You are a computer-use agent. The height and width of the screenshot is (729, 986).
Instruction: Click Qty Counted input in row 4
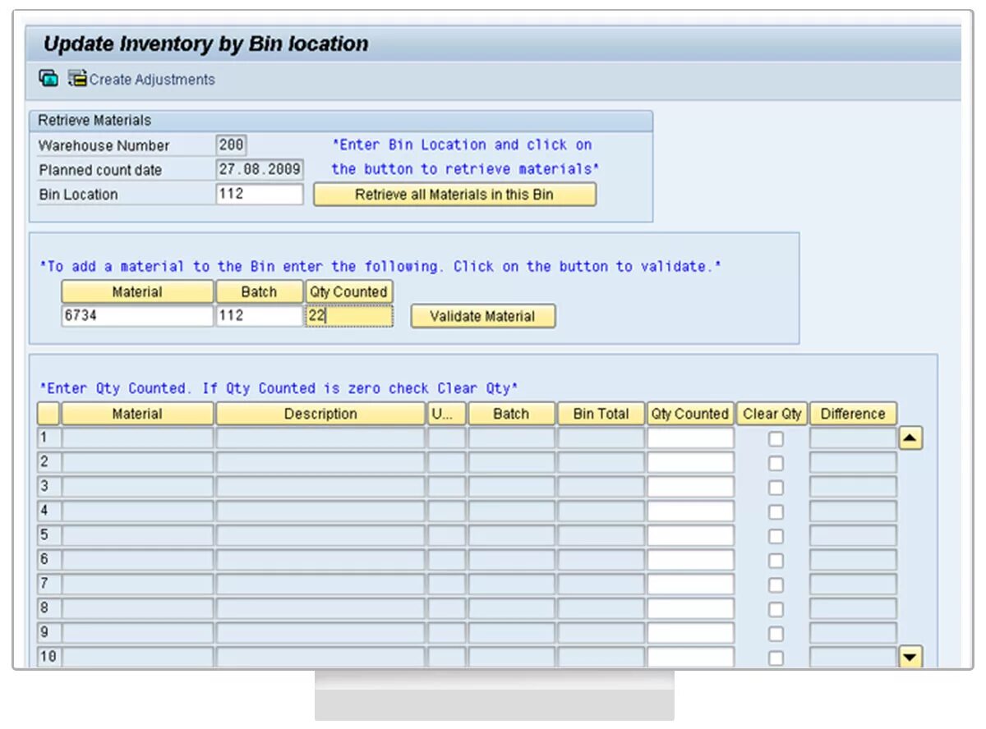690,511
